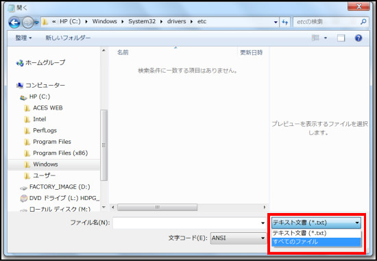The width and height of the screenshot is (377, 261).
Task: Click the FACTORY_IMAGE drive icon
Action: tap(23, 188)
